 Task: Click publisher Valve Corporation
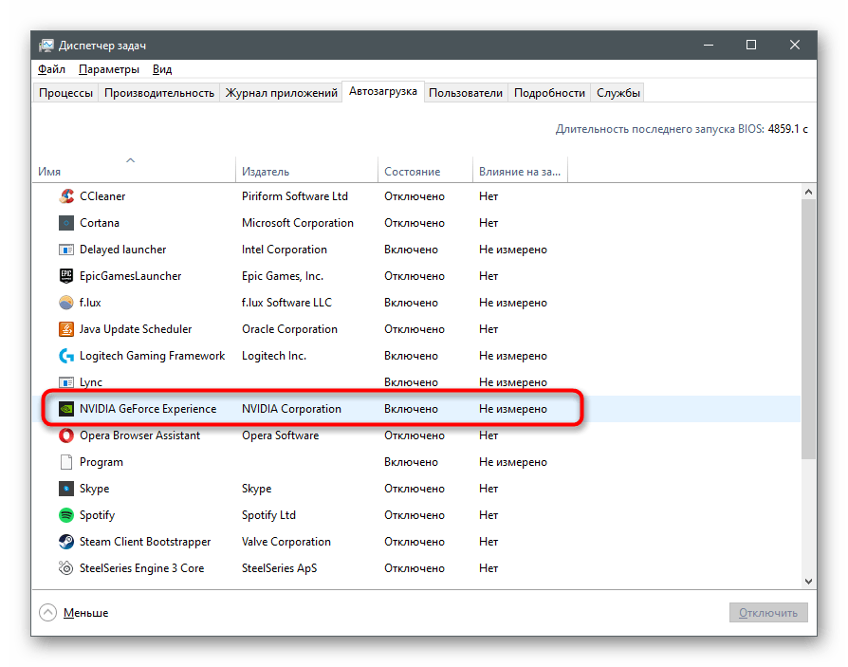coord(286,542)
